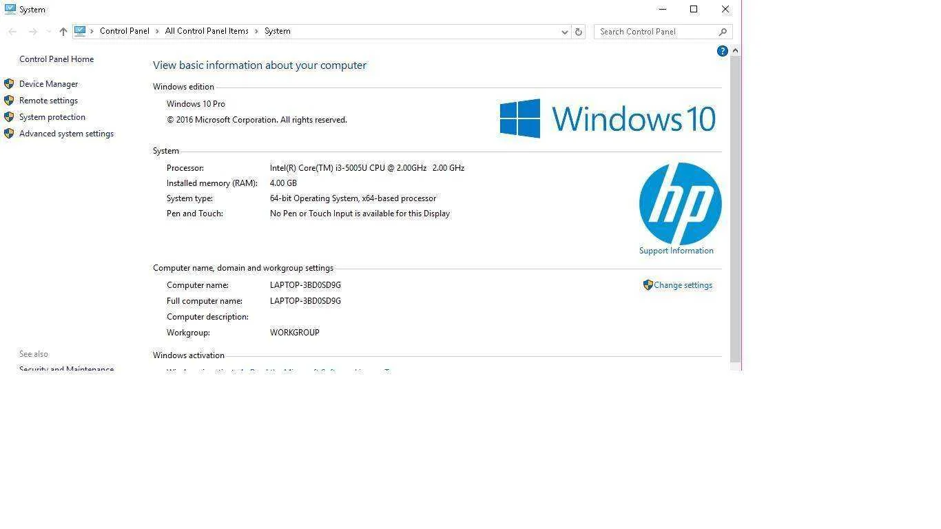Viewport: 941px width, 529px height.
Task: Click the View basic information heading
Action: click(260, 65)
